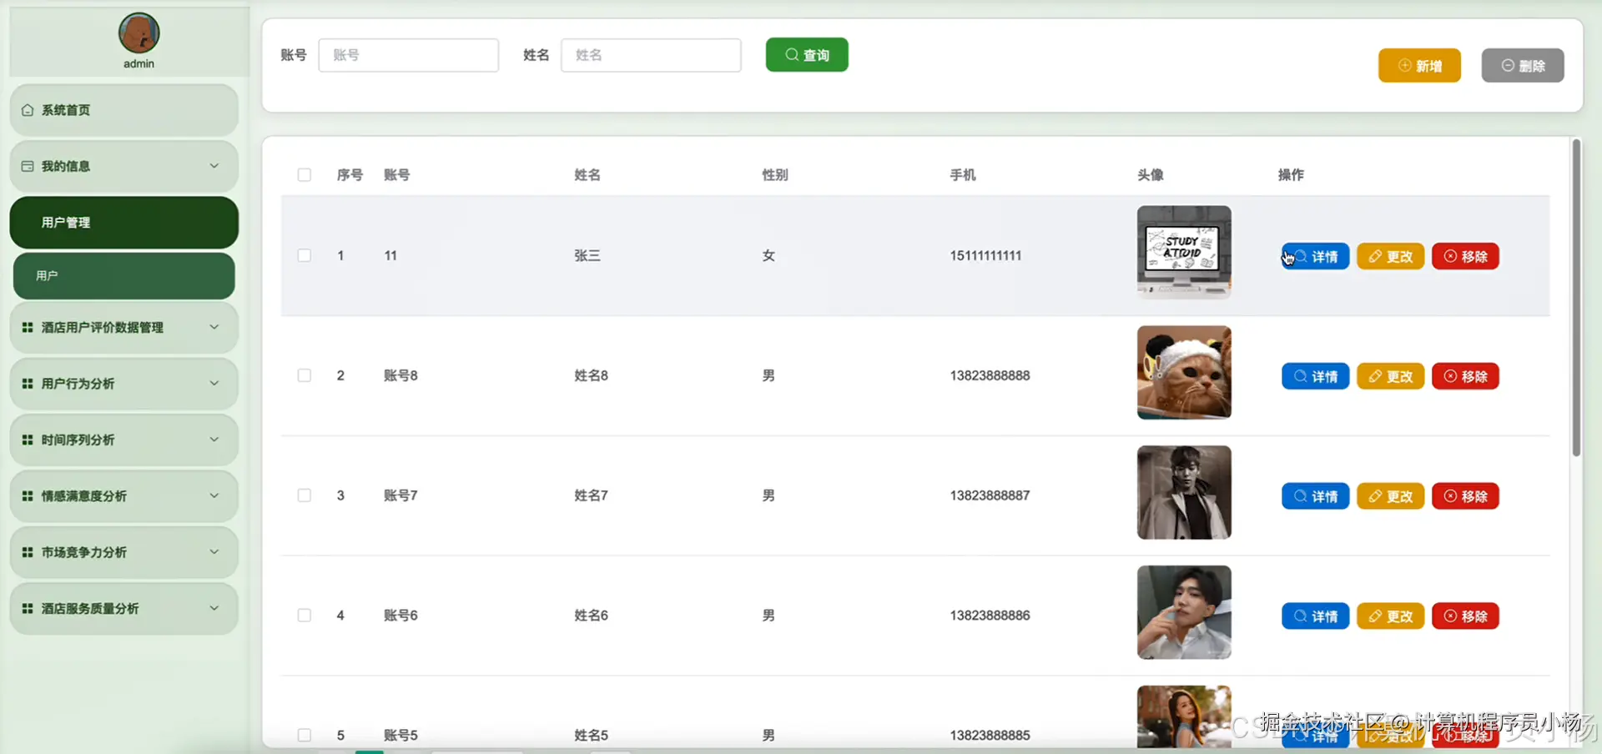Click the 序号 column header
Image resolution: width=1602 pixels, height=754 pixels.
point(350,175)
